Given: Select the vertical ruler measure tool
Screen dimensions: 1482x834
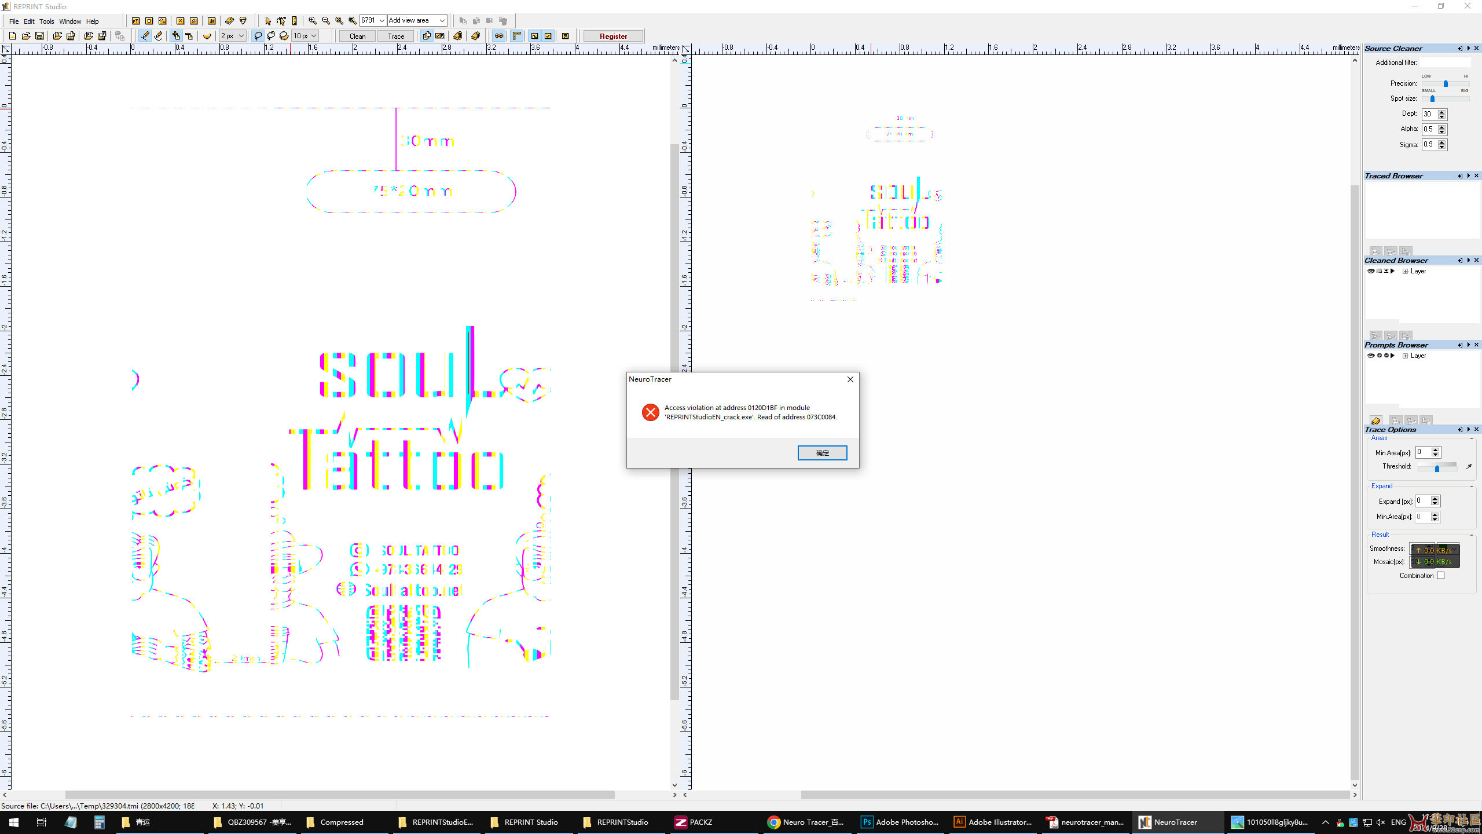Looking at the screenshot, I should [x=295, y=21].
